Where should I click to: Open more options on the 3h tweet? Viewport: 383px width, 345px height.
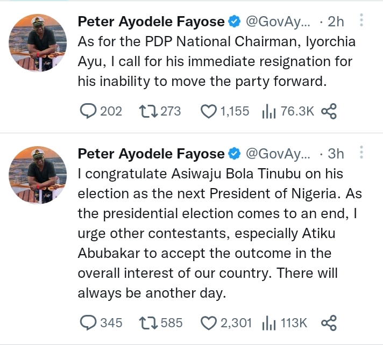(x=361, y=154)
